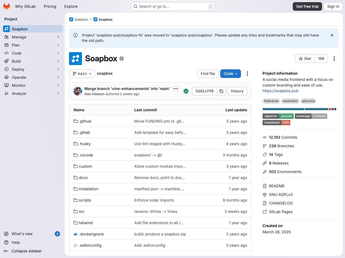Open the soapbox.pub project link
The width and height of the screenshot is (345, 258).
tap(280, 91)
